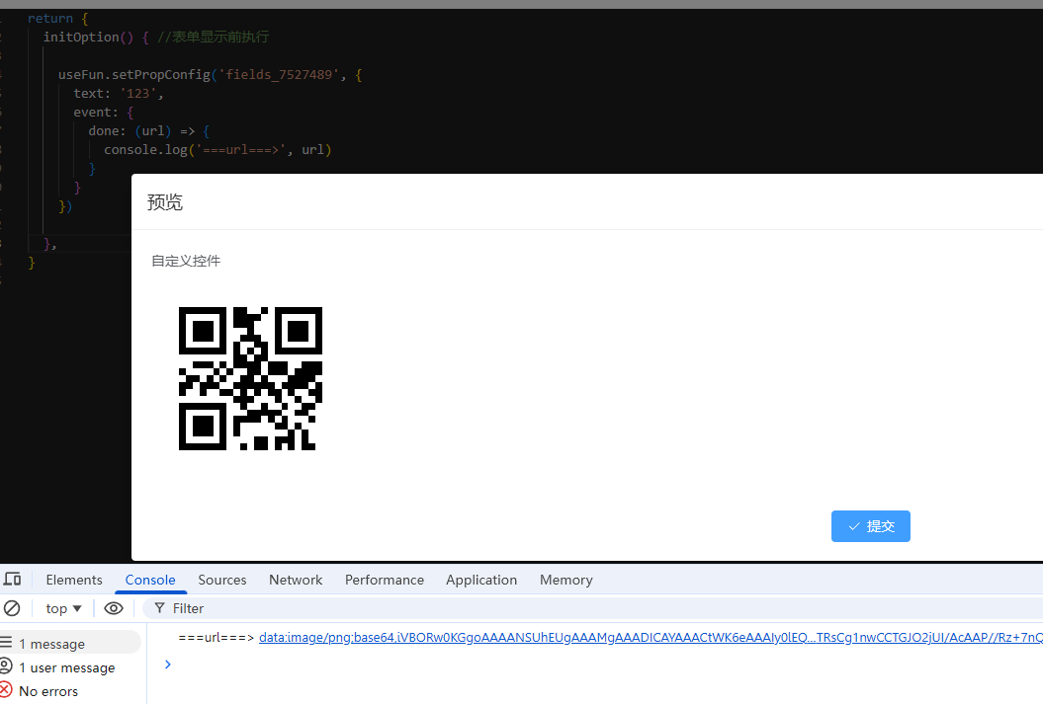Select the Application tab
Viewport: 1043px width, 704px height.
tap(481, 580)
